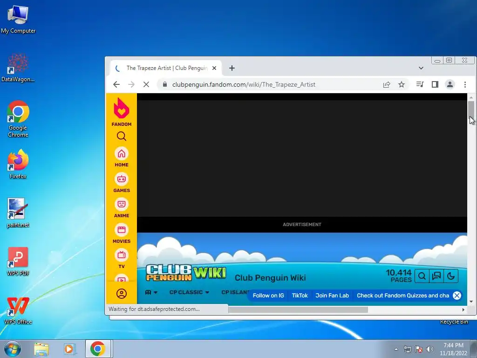Open network tray icon
This screenshot has height=358, width=477.
pos(407,349)
